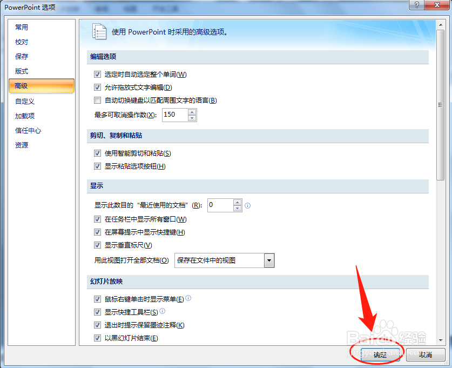Open the 保存 category
Screen dimensions: 452x368
tap(22, 57)
